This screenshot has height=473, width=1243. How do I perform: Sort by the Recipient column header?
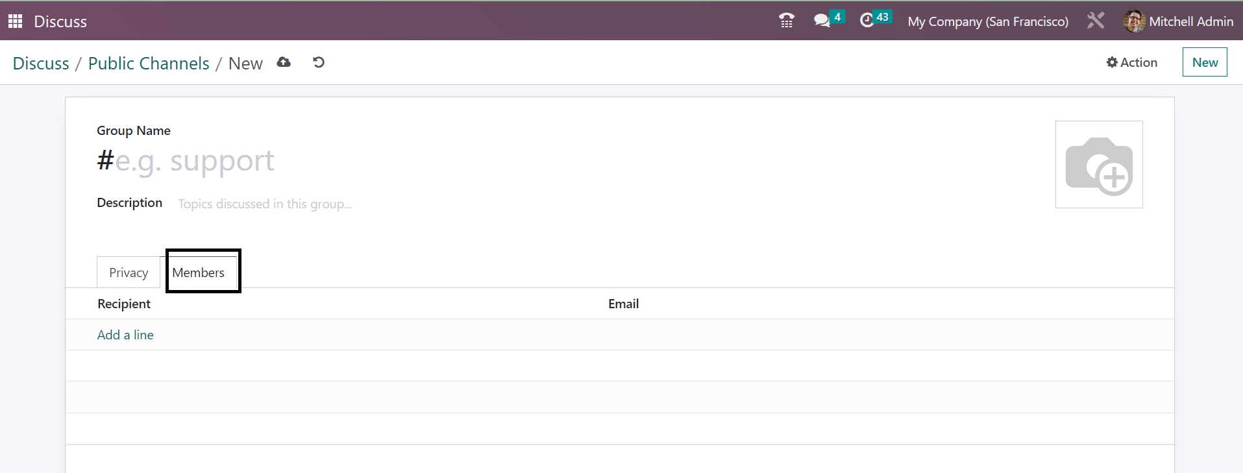[124, 304]
